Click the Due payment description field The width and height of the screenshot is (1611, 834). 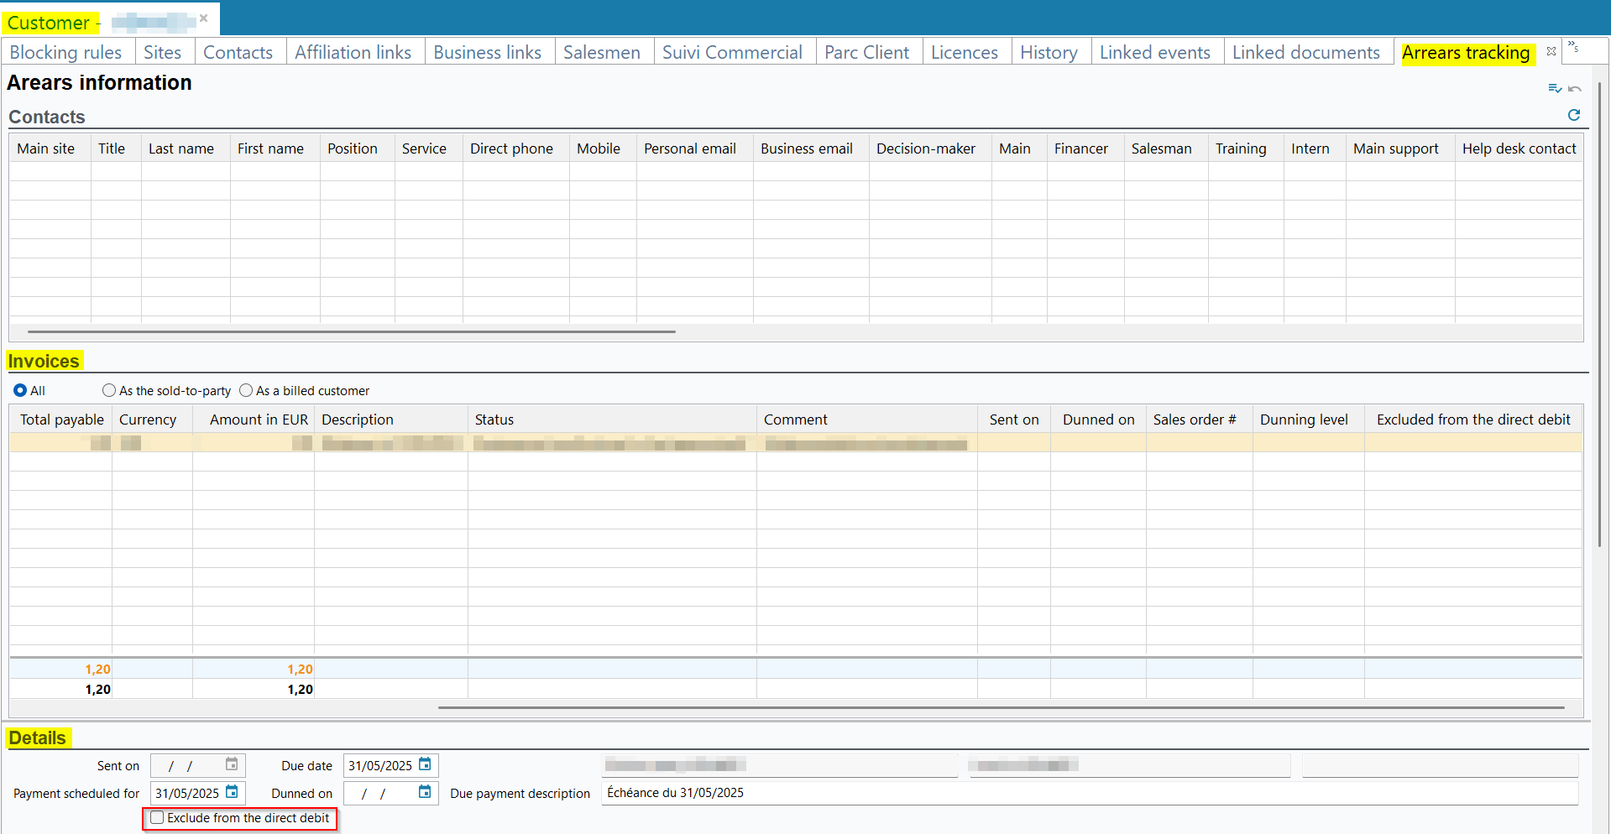pyautogui.click(x=1088, y=793)
